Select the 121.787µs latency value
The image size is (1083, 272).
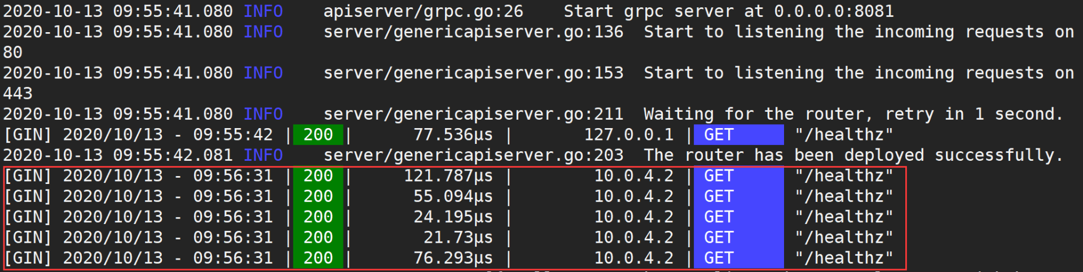tap(448, 176)
